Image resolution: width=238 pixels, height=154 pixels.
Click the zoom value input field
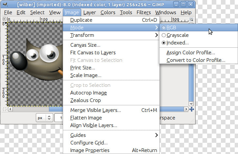click(x=59, y=118)
